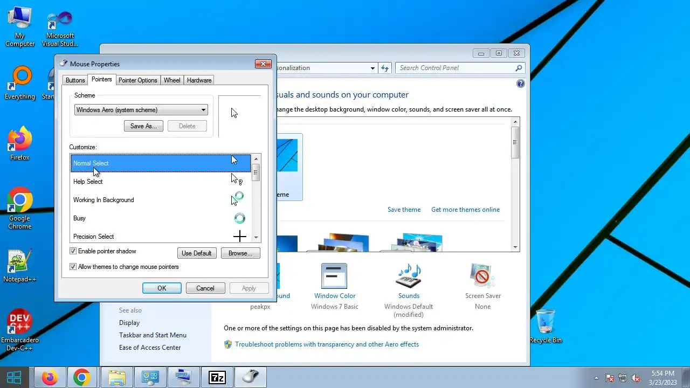Click the Save As... button
This screenshot has width=690, height=388.
(x=143, y=126)
